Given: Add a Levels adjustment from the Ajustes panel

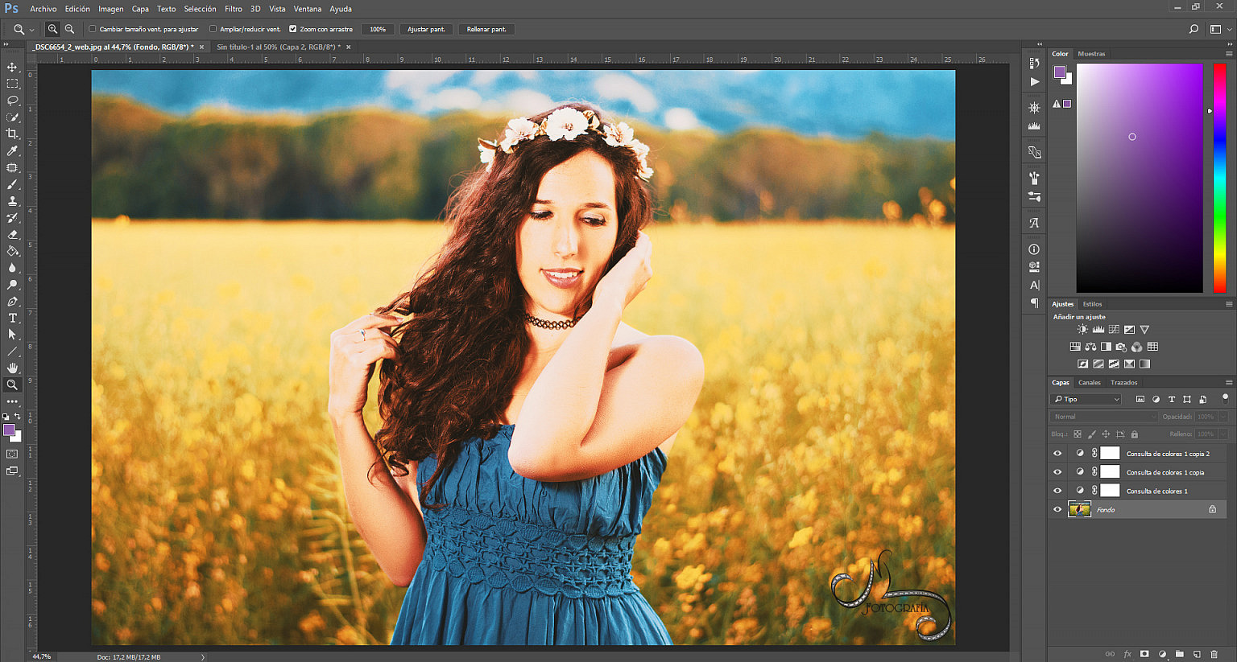Looking at the screenshot, I should click(1098, 329).
